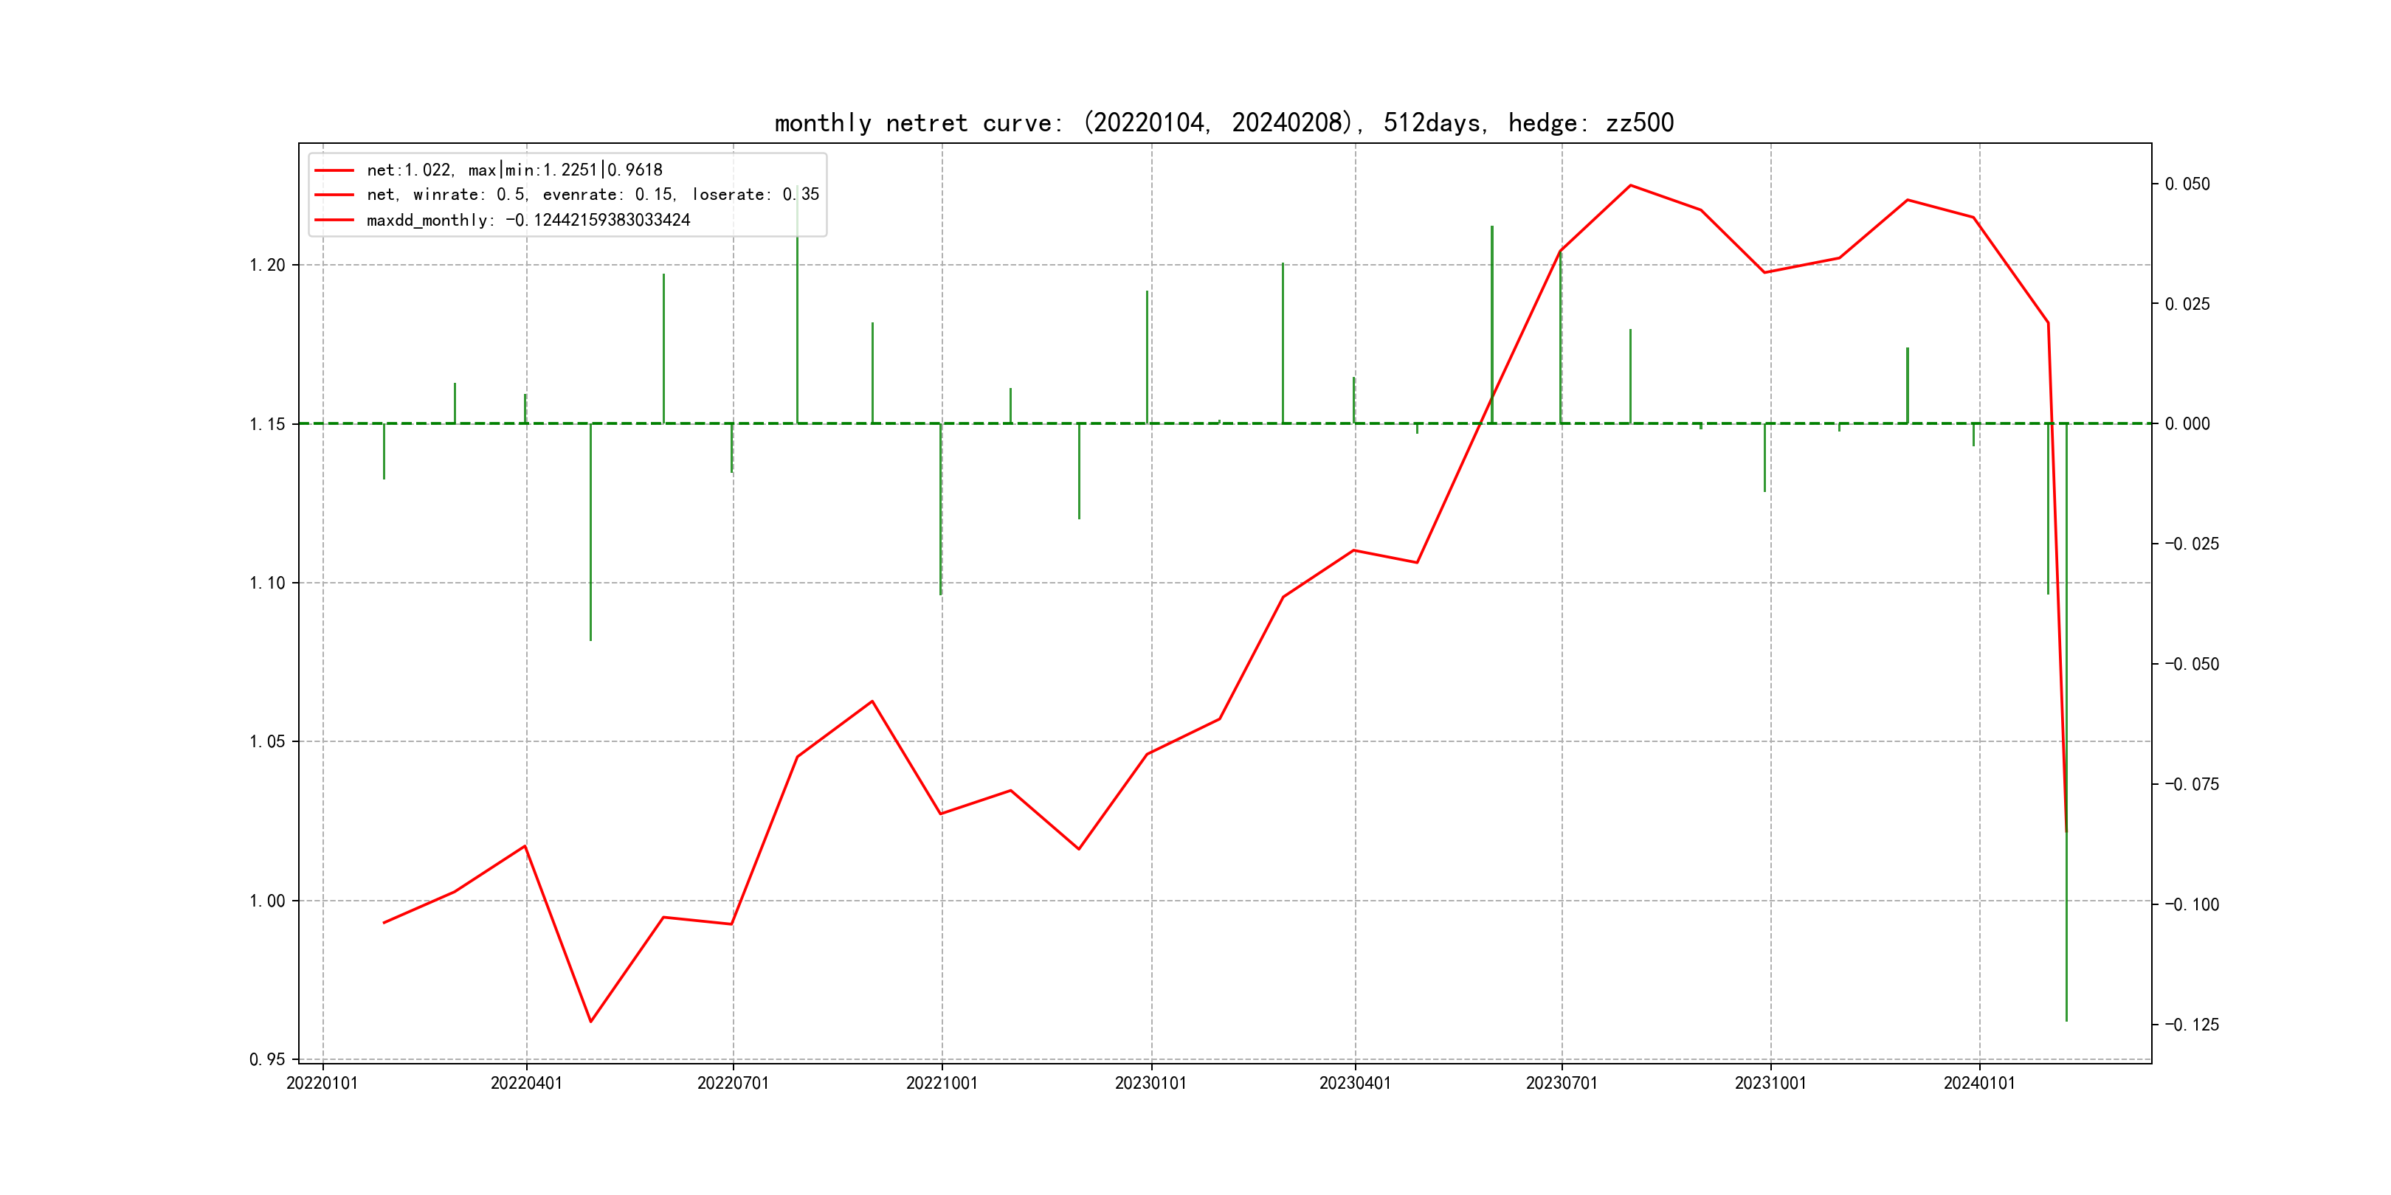2391x1195 pixels.
Task: Click the 1.00 left axis tick label
Action: (267, 901)
